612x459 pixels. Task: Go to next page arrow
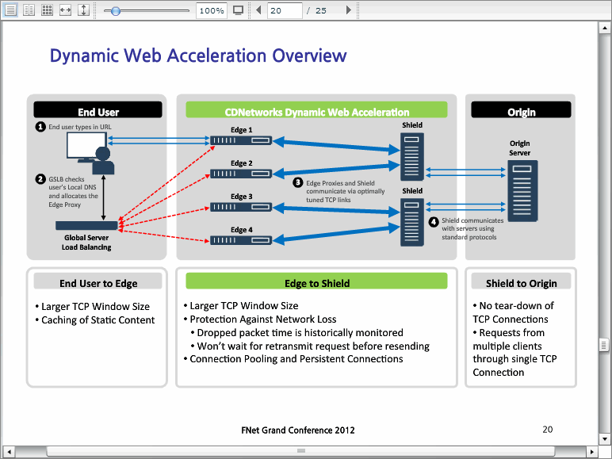pyautogui.click(x=349, y=10)
